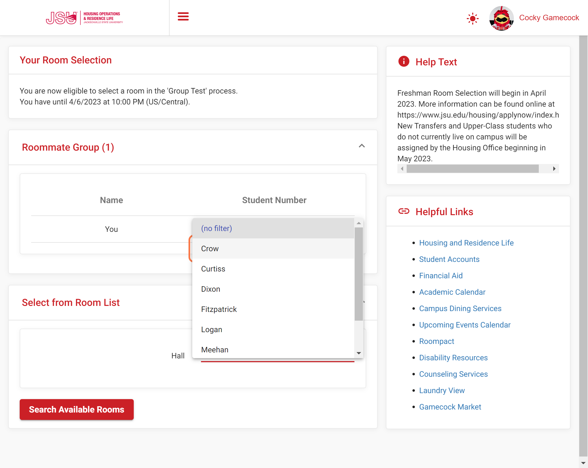Click Search Available Rooms button

77,409
